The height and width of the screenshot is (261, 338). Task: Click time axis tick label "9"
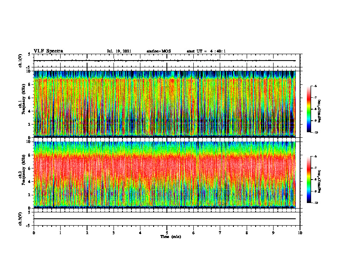point(273,233)
